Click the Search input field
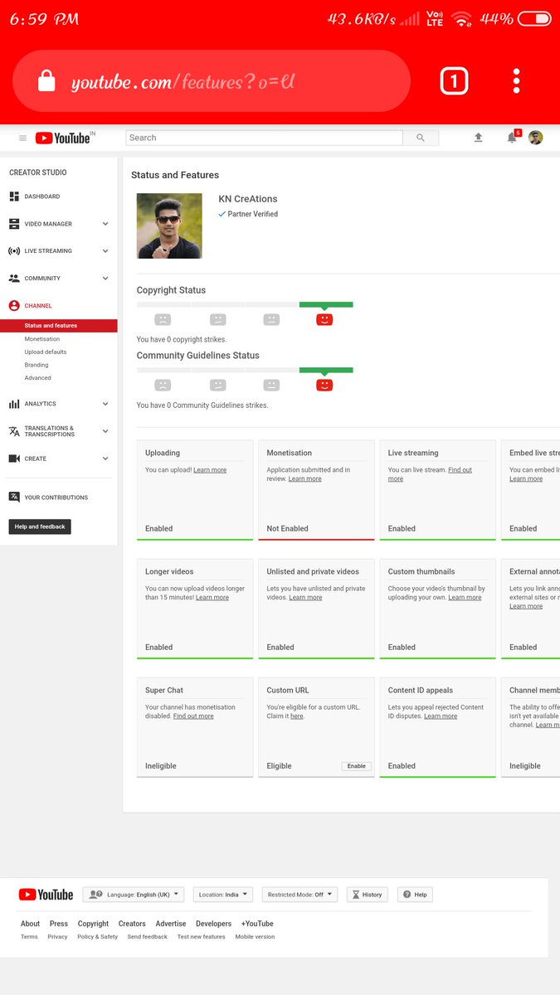Image resolution: width=560 pixels, height=995 pixels. pyautogui.click(x=264, y=138)
